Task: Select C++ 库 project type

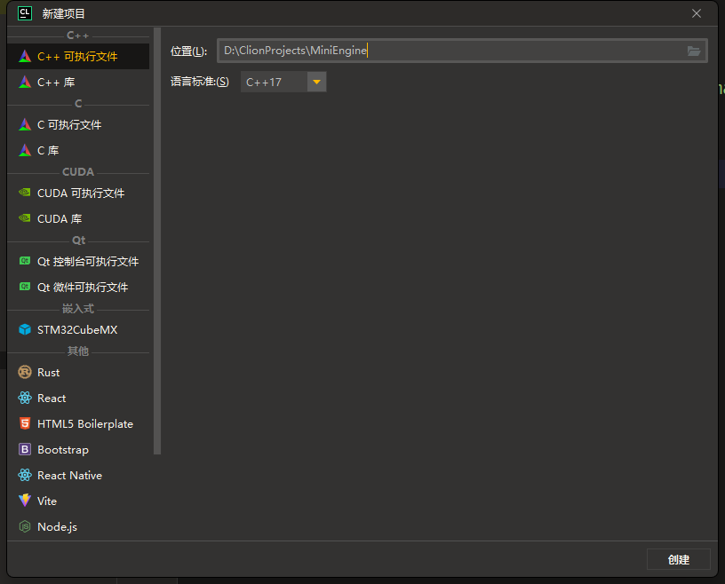Action: tap(78, 83)
